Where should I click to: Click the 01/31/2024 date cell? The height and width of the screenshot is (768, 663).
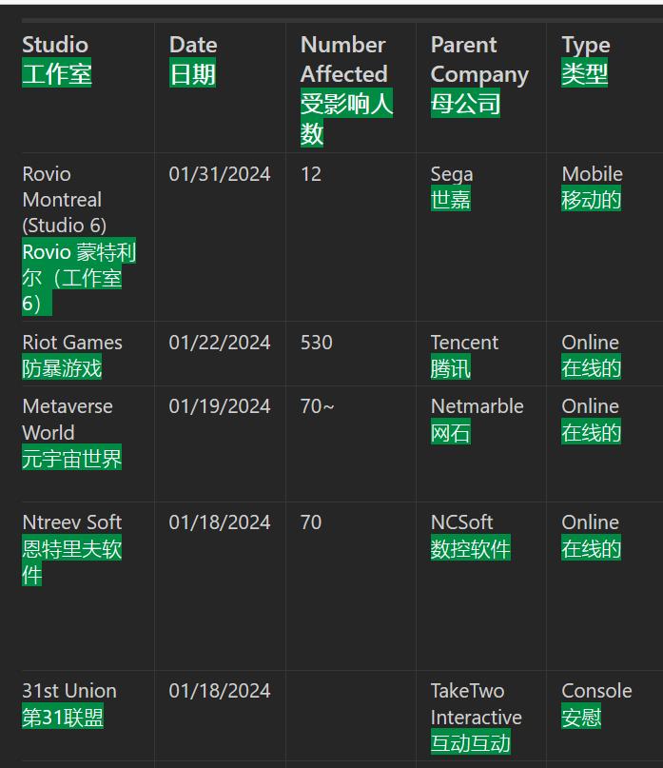click(220, 174)
